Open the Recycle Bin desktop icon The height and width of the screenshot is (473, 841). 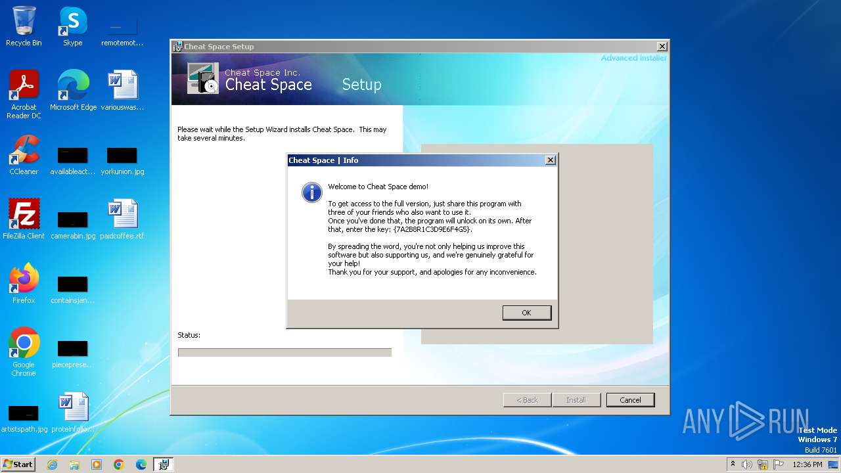24,26
